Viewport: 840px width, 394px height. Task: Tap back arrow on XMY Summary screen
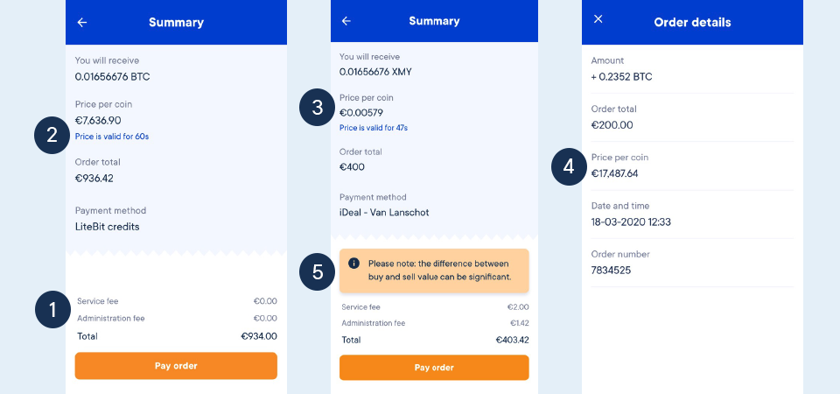click(x=346, y=21)
